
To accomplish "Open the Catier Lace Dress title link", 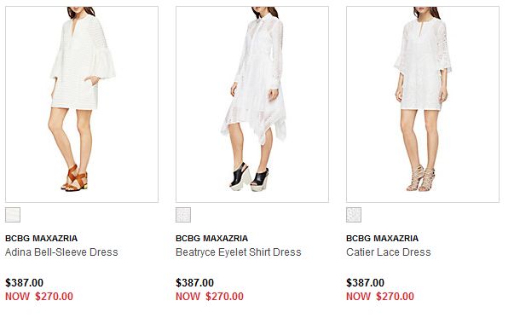I will (x=389, y=252).
